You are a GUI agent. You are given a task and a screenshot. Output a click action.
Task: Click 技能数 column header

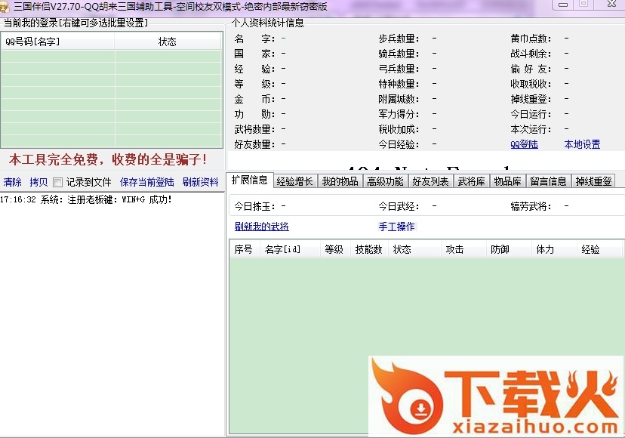pyautogui.click(x=369, y=249)
